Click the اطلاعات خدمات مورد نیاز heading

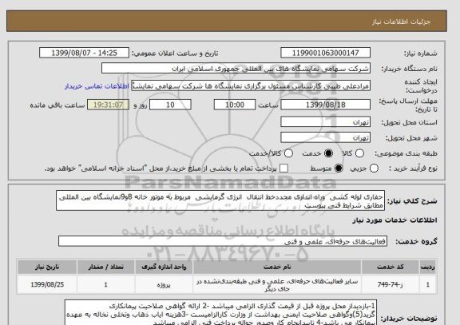pos(395,220)
